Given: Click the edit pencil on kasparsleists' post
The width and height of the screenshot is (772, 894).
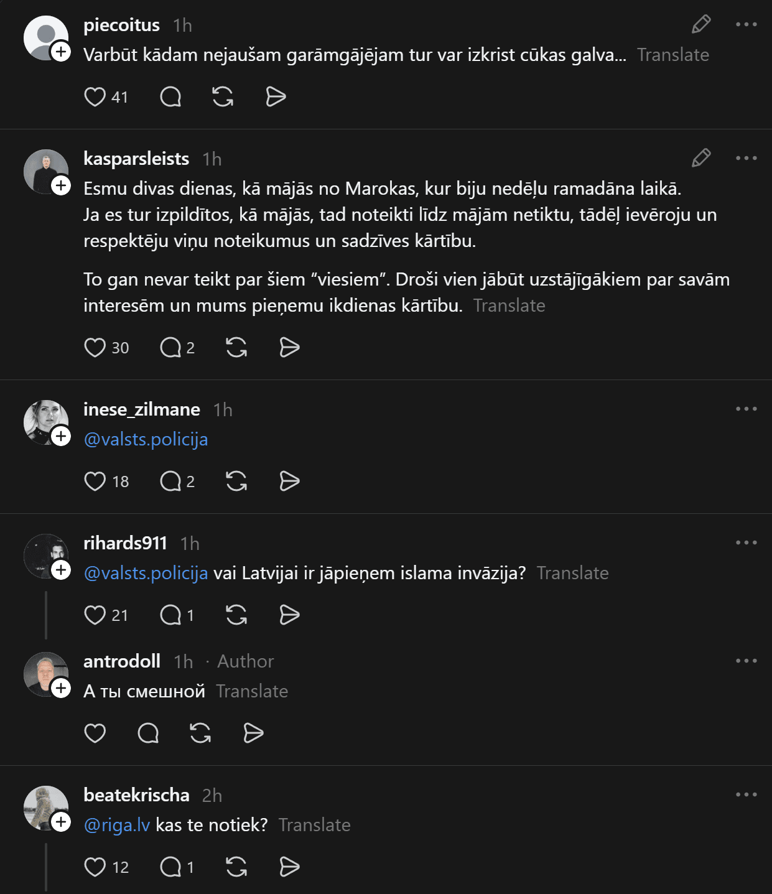Looking at the screenshot, I should pyautogui.click(x=701, y=159).
